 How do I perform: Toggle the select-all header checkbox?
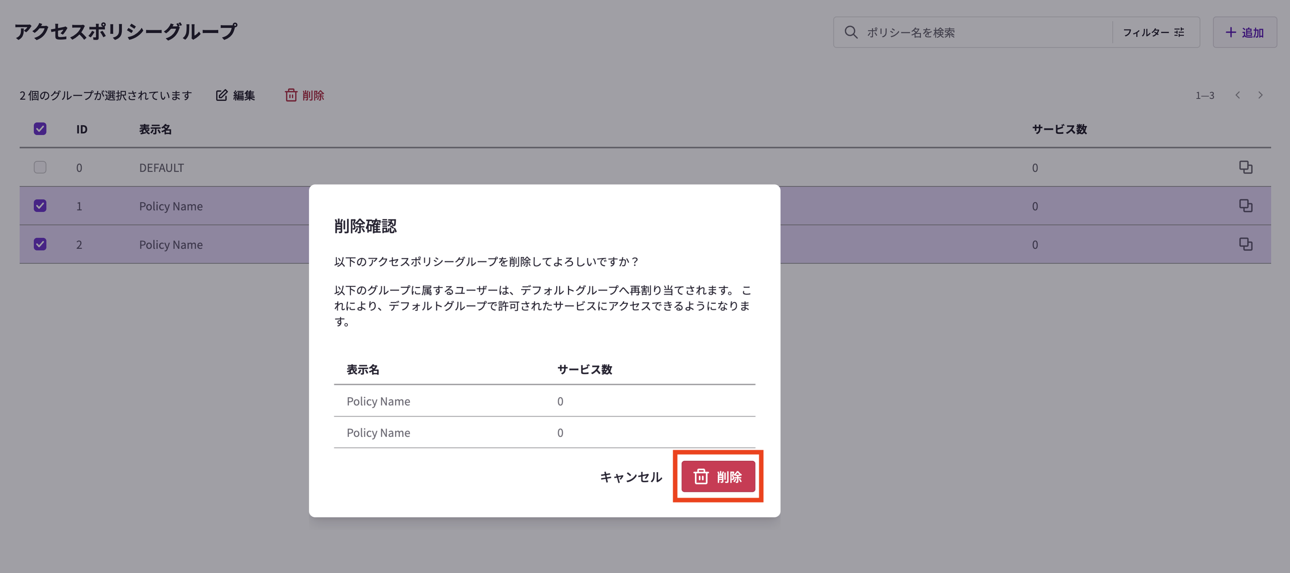point(40,129)
